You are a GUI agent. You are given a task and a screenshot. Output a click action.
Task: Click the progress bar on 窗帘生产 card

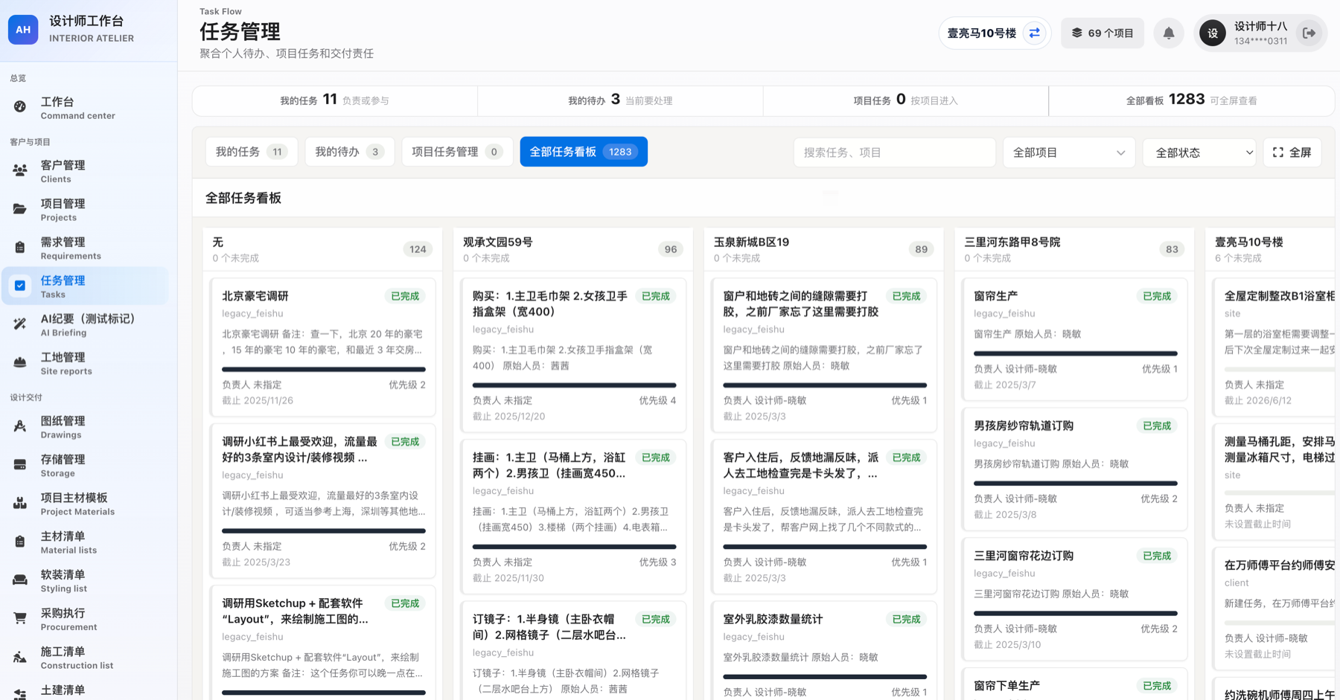pos(1076,353)
